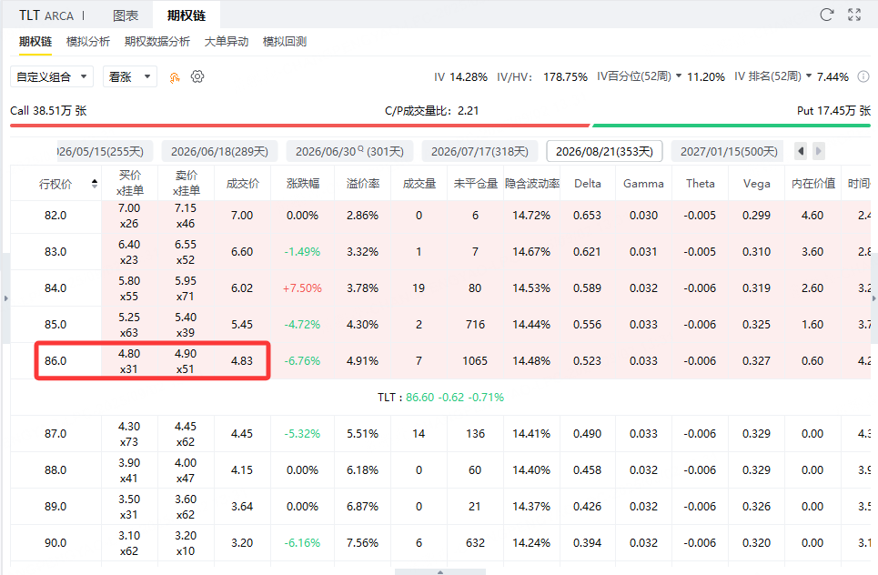The height and width of the screenshot is (575, 878).
Task: Click the strike price sort arrows
Action: pyautogui.click(x=94, y=184)
